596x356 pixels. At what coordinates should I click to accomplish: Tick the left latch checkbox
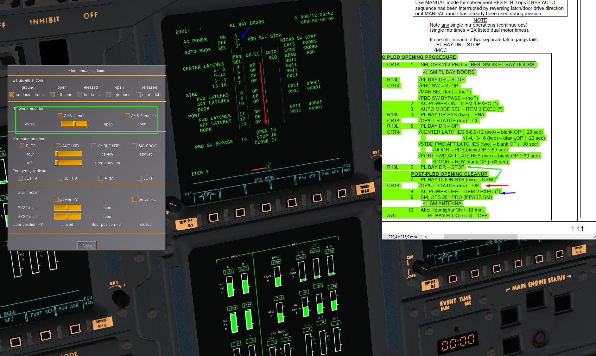click(x=80, y=94)
